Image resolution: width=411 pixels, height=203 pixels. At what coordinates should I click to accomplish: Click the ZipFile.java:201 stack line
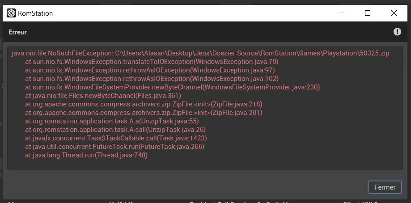point(144,113)
